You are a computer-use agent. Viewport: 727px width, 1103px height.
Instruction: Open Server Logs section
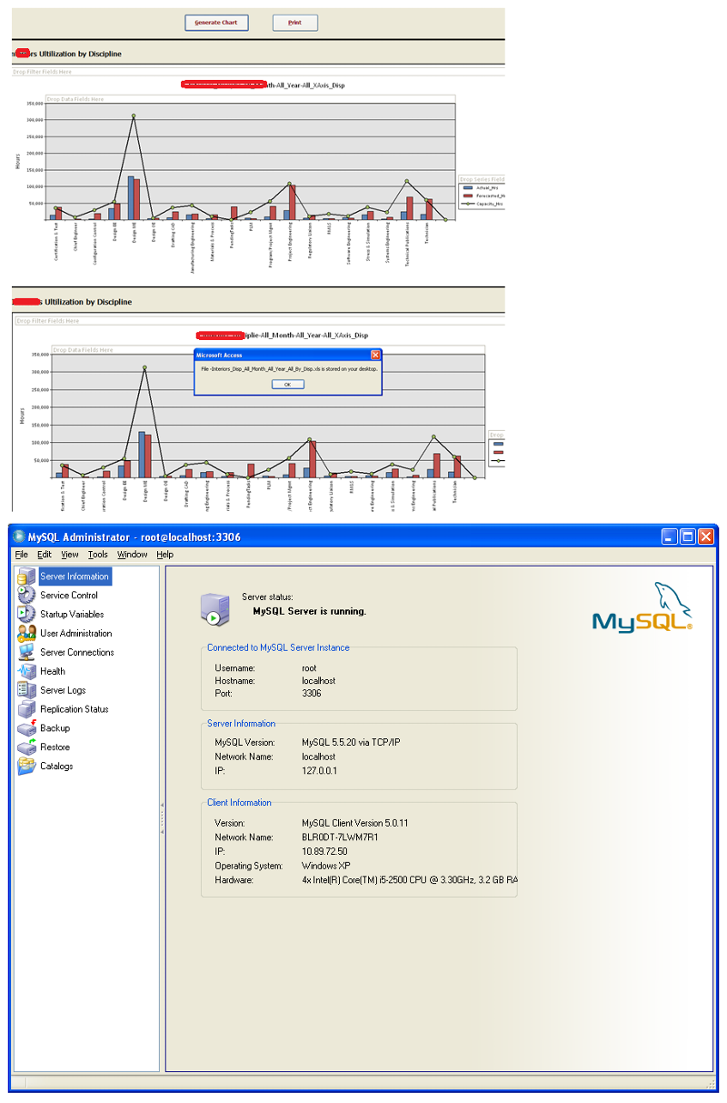point(63,690)
